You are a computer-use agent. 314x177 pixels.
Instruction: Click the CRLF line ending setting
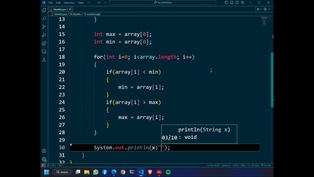point(243,165)
